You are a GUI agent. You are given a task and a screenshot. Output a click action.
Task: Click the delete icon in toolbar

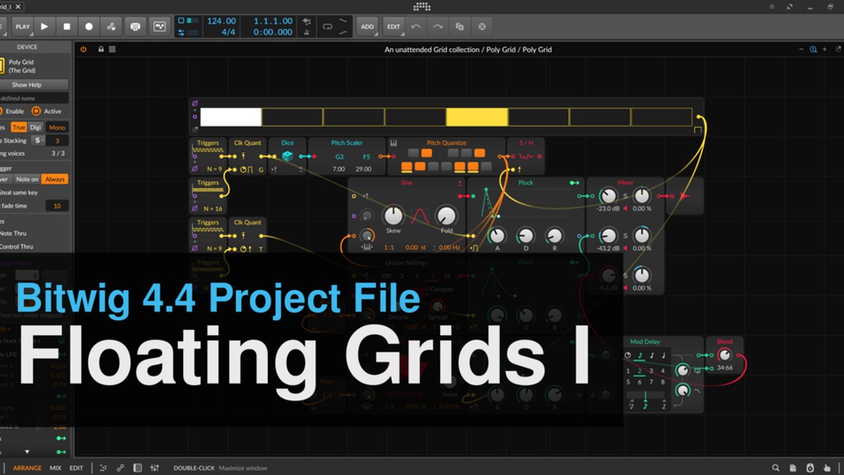(x=482, y=26)
